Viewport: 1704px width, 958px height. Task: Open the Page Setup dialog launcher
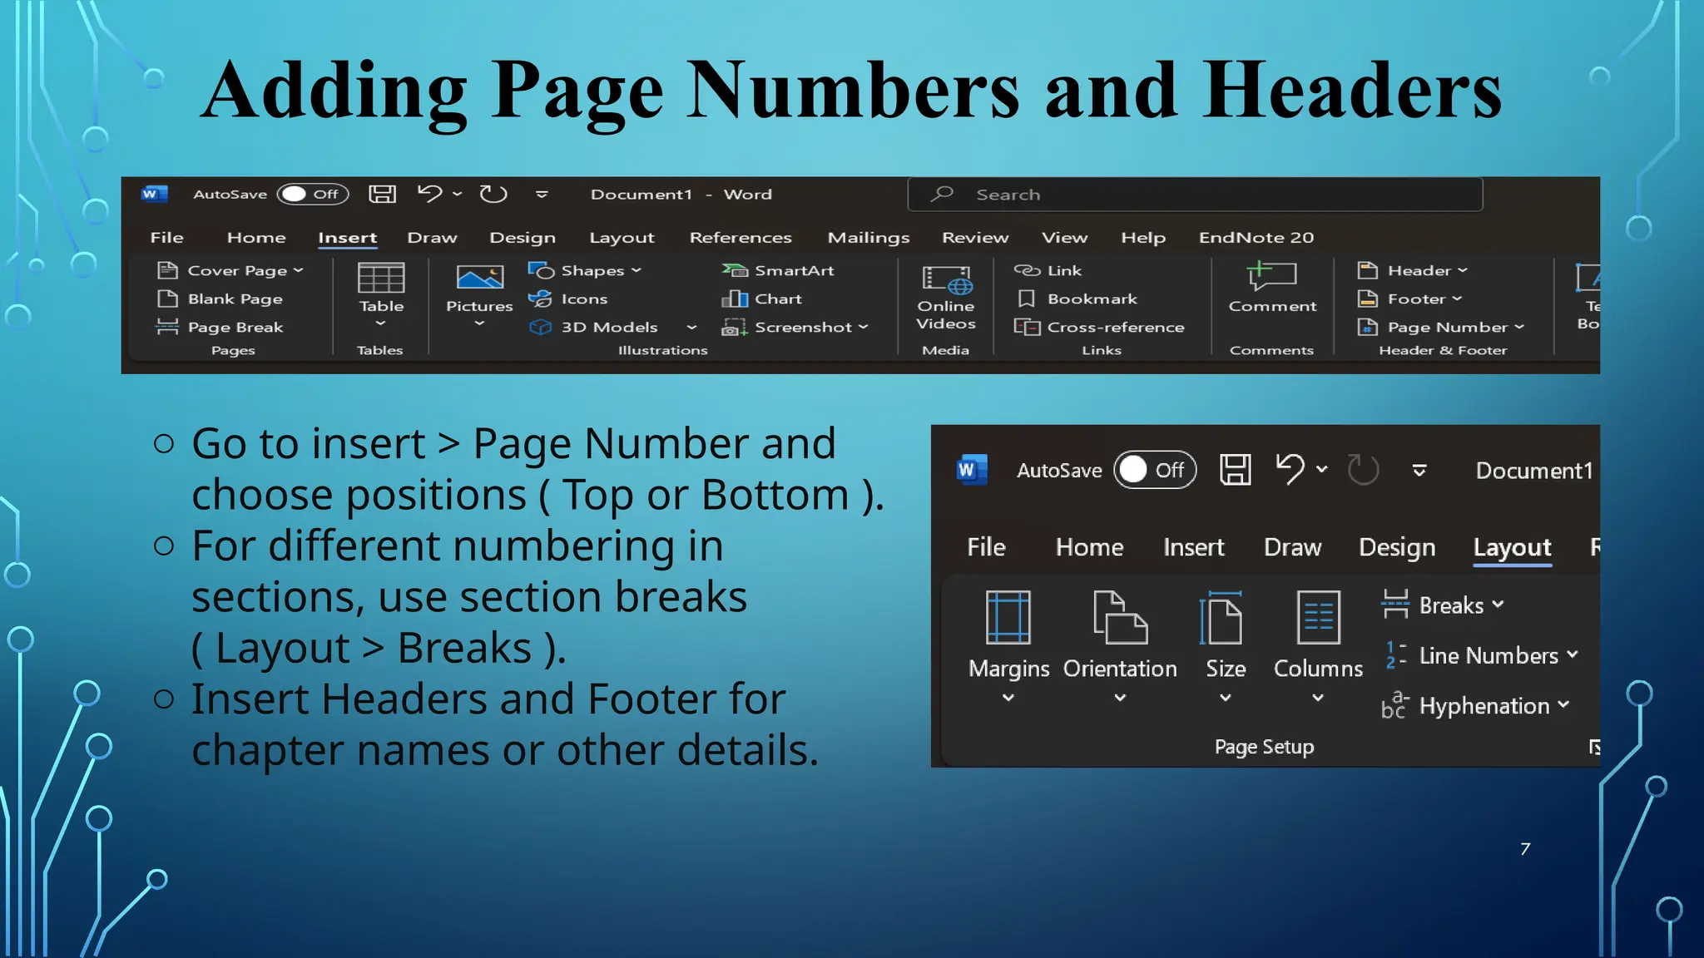pyautogui.click(x=1593, y=747)
